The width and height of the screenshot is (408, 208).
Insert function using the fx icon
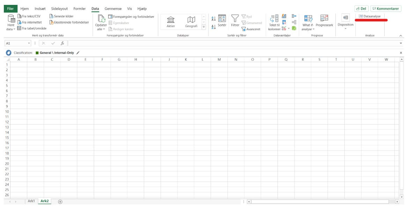(62, 43)
